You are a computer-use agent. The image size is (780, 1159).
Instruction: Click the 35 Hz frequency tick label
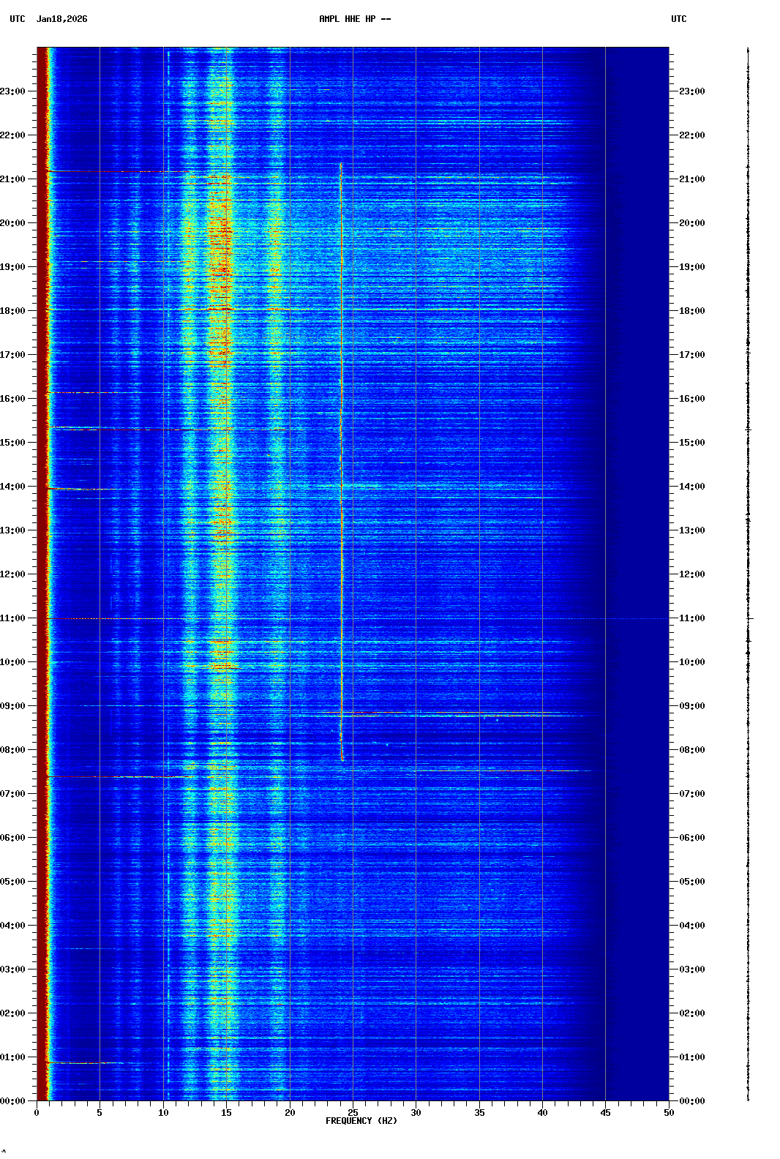(479, 1113)
